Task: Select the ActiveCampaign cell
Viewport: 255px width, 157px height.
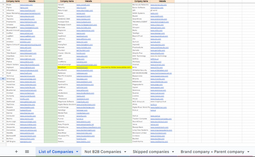Action: pos(67,64)
